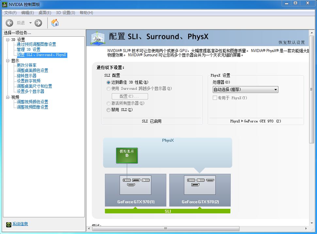Maximize the NVIDIA control panel window
Viewport: 317px width, 234px height.
(x=295, y=3)
